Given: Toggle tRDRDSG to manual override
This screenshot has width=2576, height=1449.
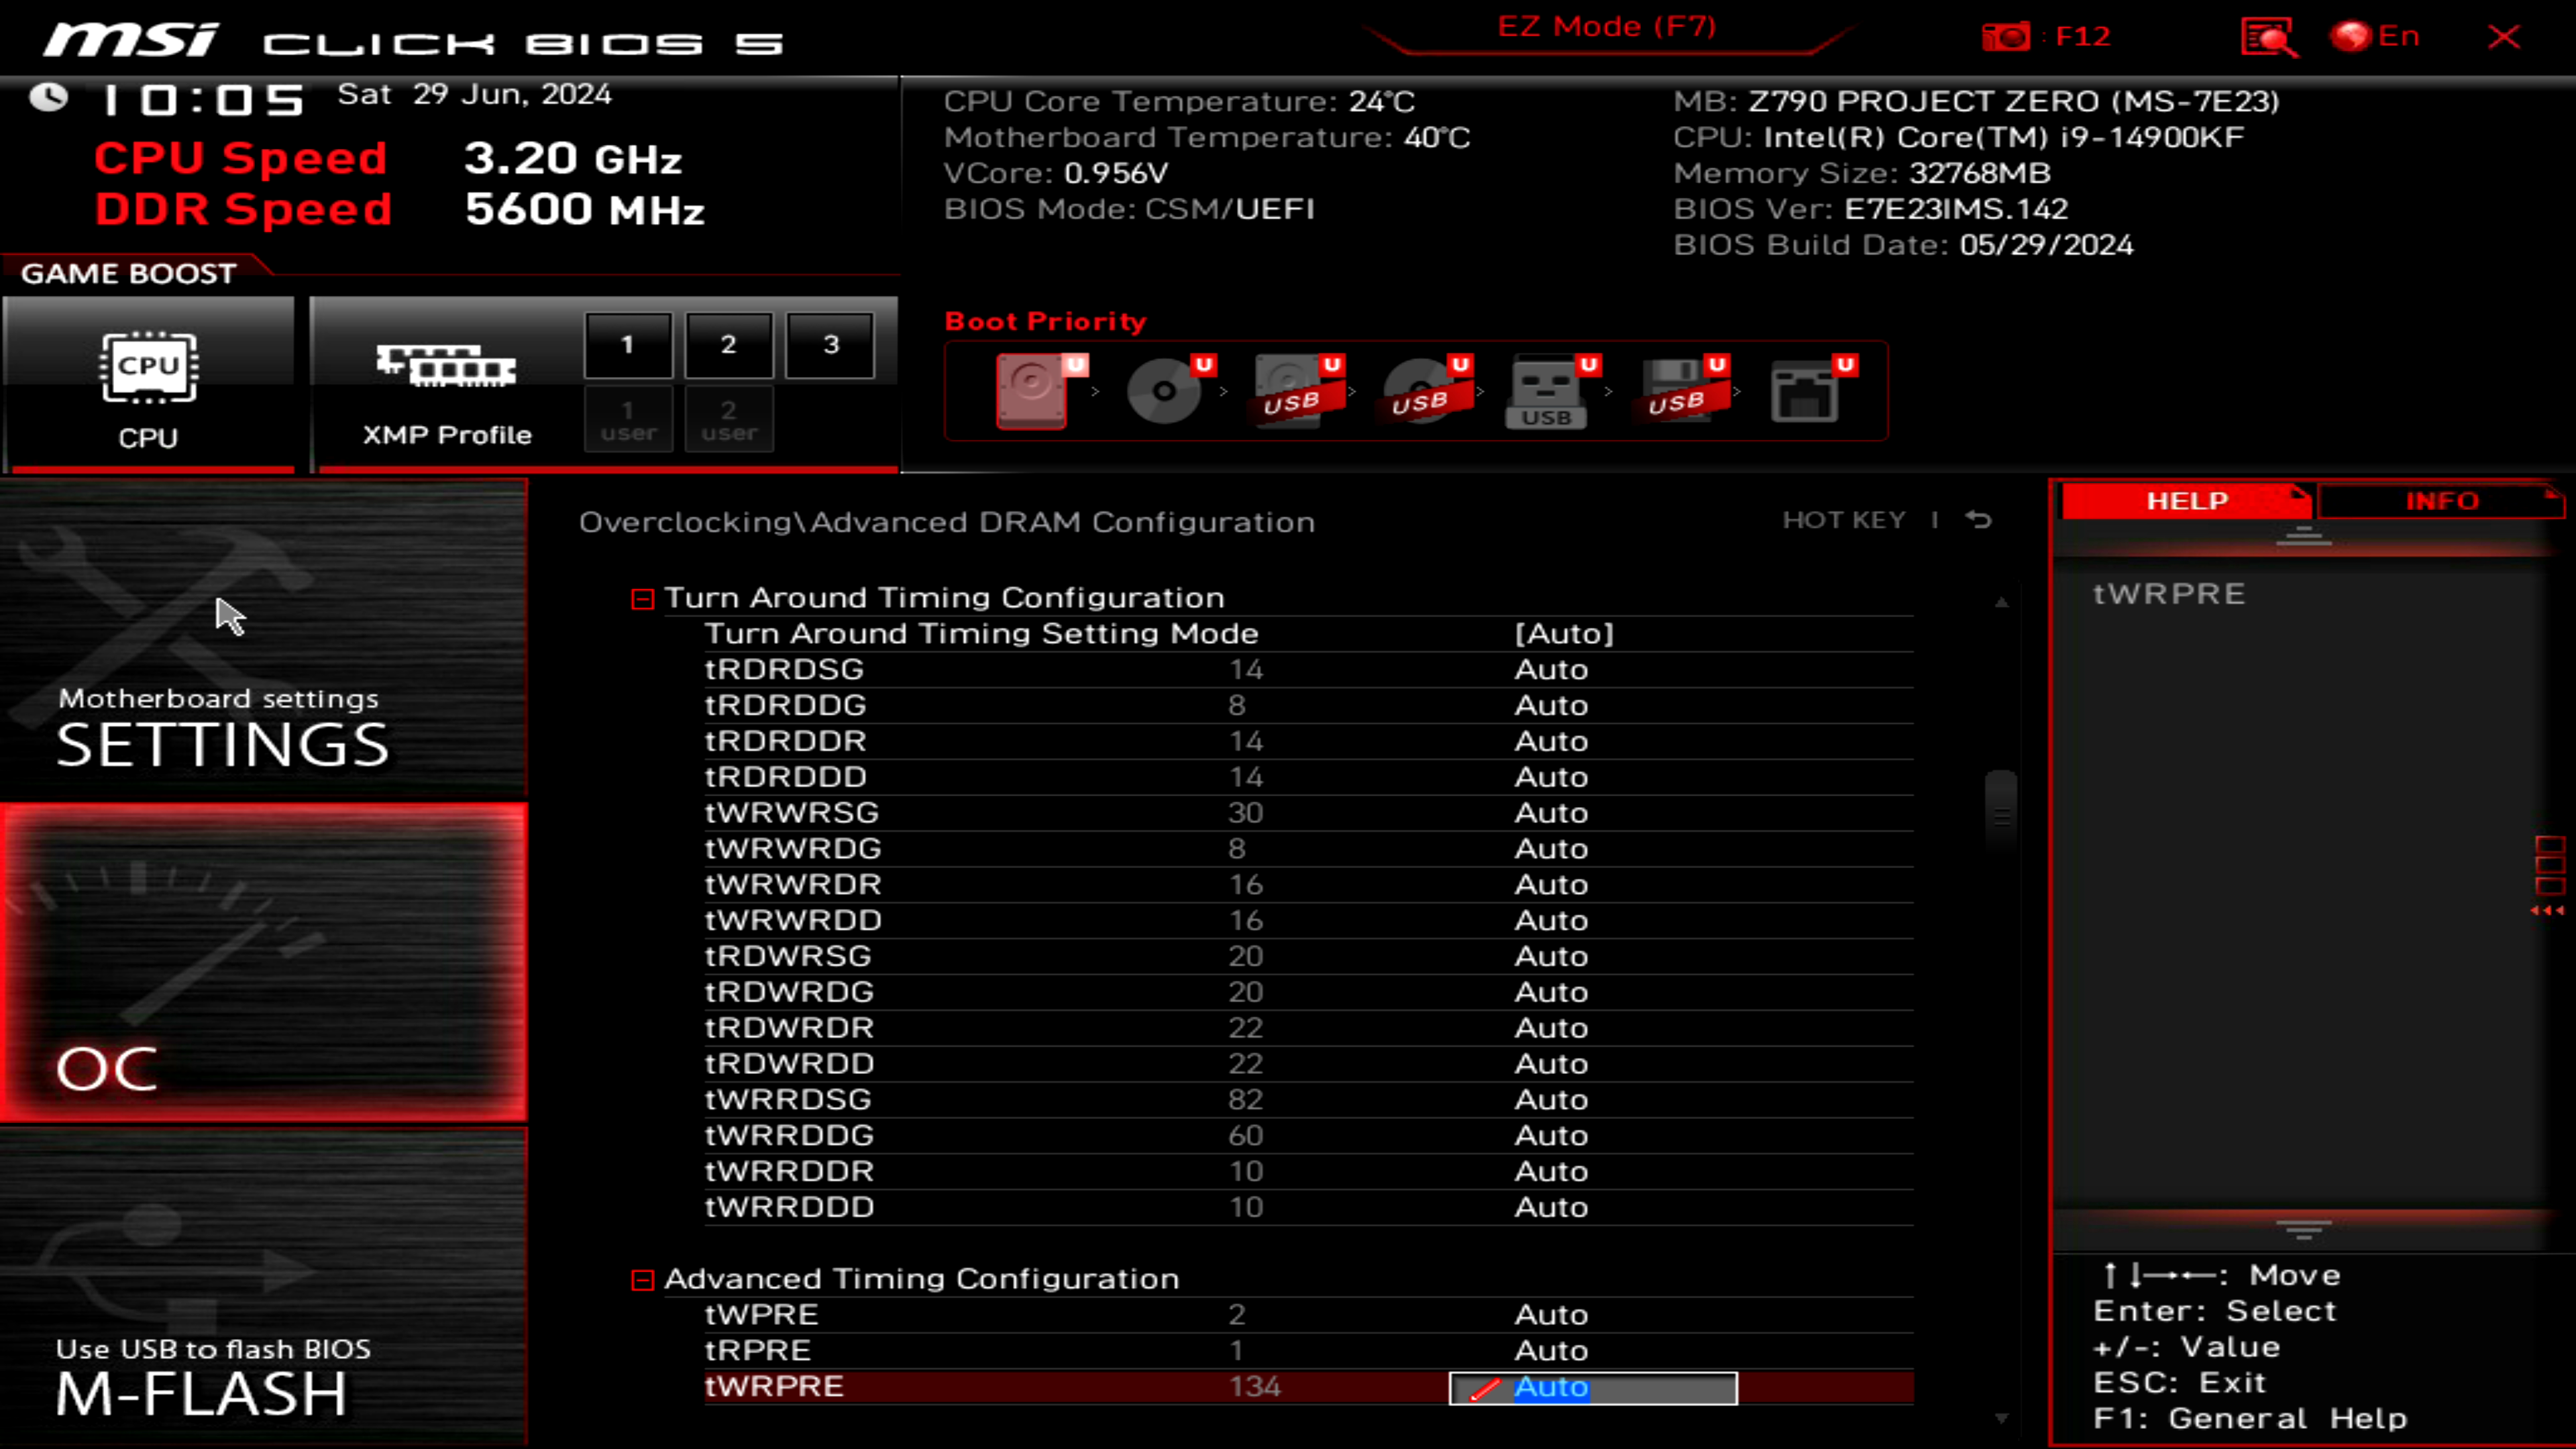Looking at the screenshot, I should [x=1550, y=669].
